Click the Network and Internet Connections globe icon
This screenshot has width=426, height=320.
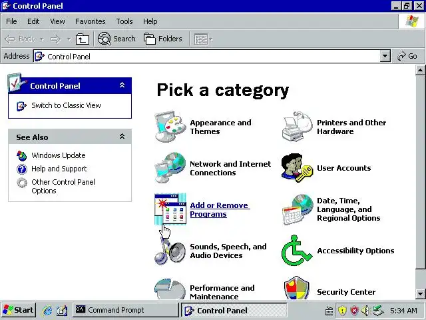(x=170, y=168)
